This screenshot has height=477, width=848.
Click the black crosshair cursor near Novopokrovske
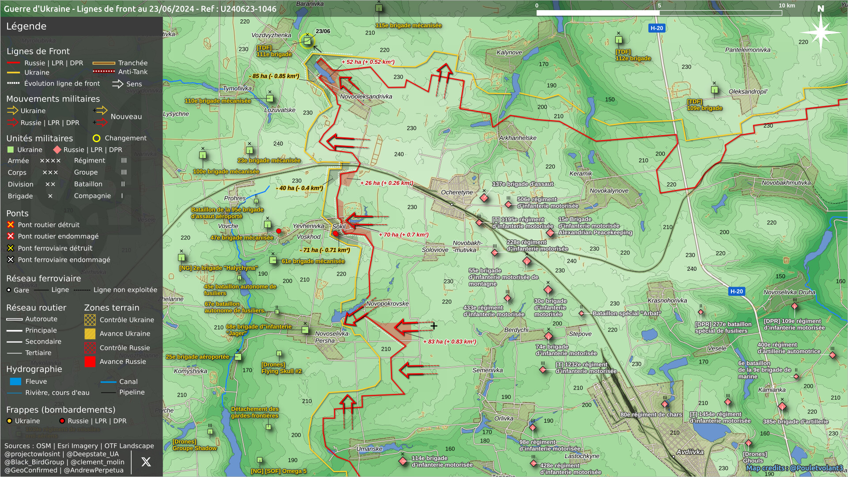coord(434,326)
